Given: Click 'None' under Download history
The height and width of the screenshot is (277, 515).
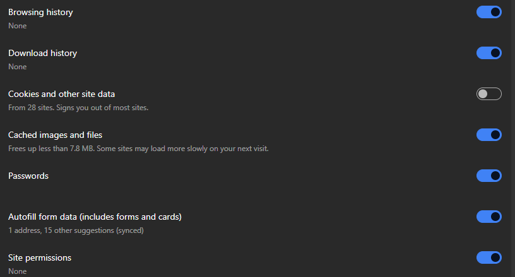Looking at the screenshot, I should (x=18, y=67).
